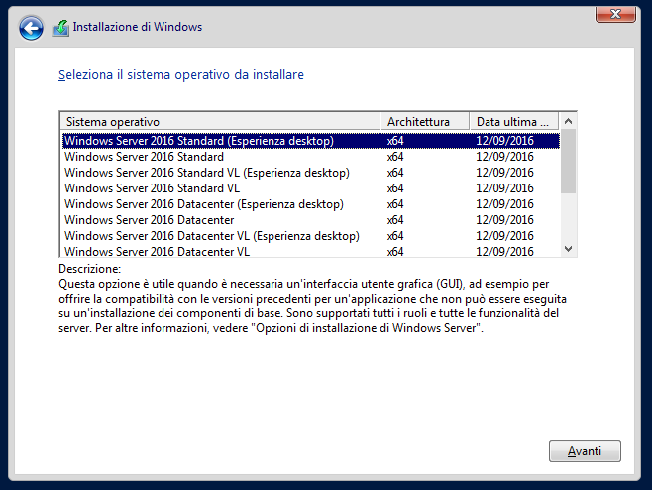This screenshot has width=652, height=490.
Task: Select Windows Server 2016 Standard core entry
Action: click(310, 157)
